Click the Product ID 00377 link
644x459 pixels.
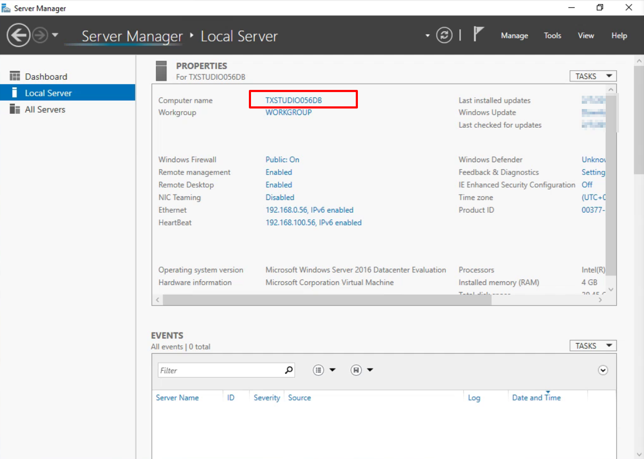click(593, 210)
